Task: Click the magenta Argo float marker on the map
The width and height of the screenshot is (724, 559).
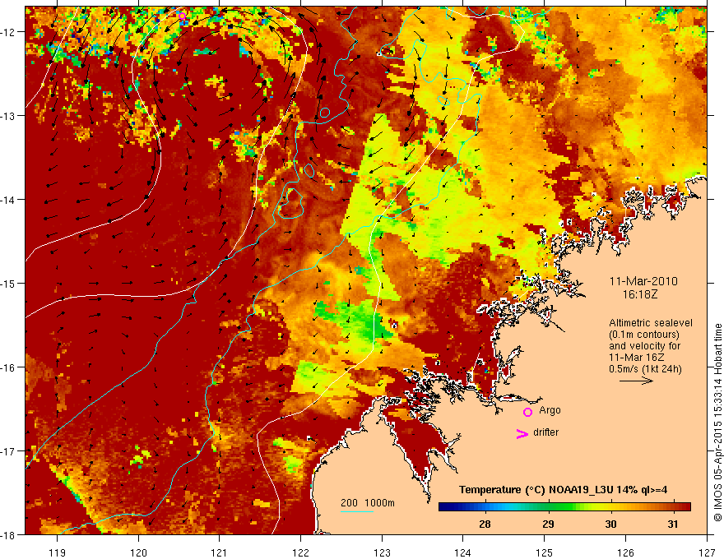Action: 182,16
